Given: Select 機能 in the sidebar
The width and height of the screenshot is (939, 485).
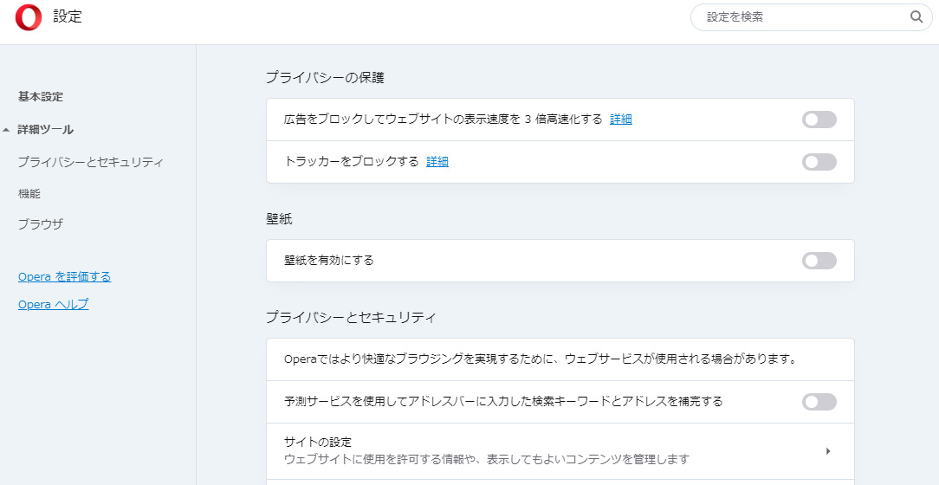Looking at the screenshot, I should click(29, 194).
